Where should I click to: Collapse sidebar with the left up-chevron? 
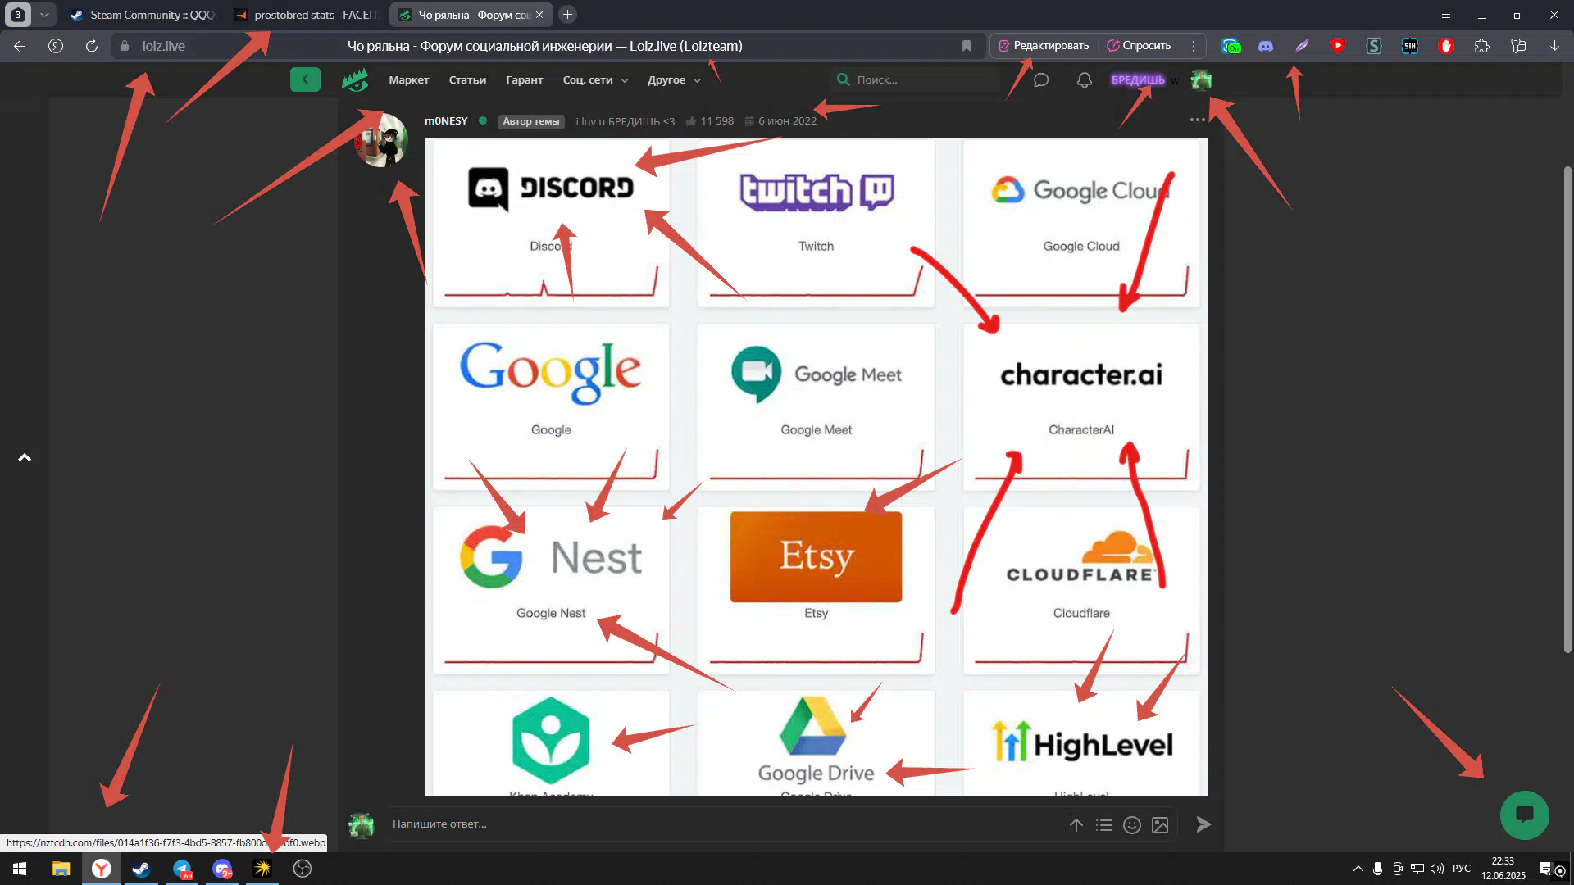[25, 457]
